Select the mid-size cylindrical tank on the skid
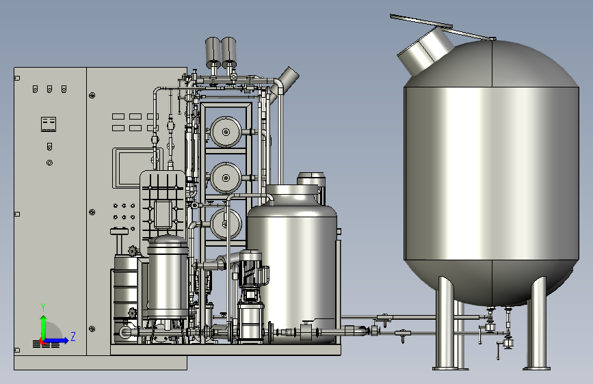 tap(292, 264)
